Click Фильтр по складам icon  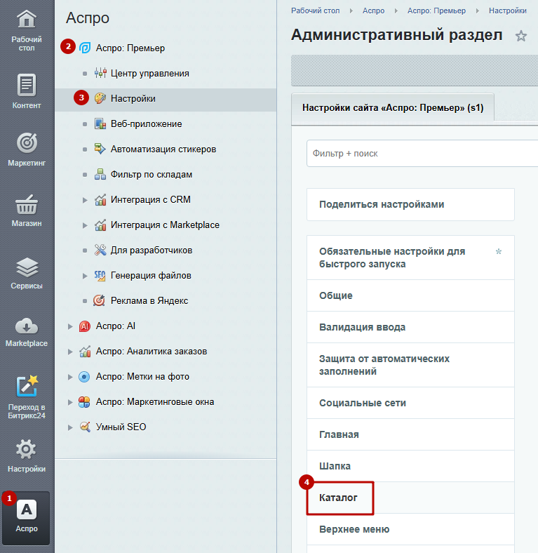point(100,174)
